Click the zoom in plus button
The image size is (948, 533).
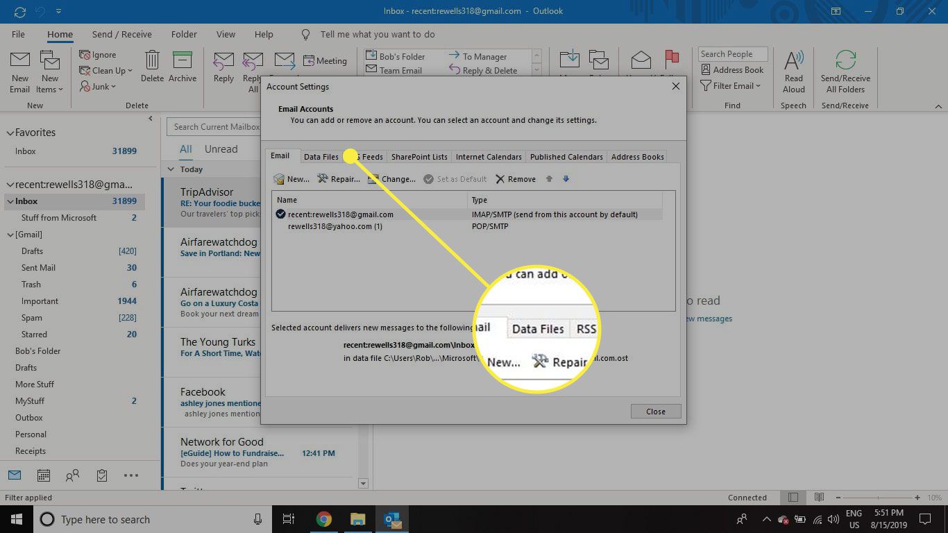point(918,498)
